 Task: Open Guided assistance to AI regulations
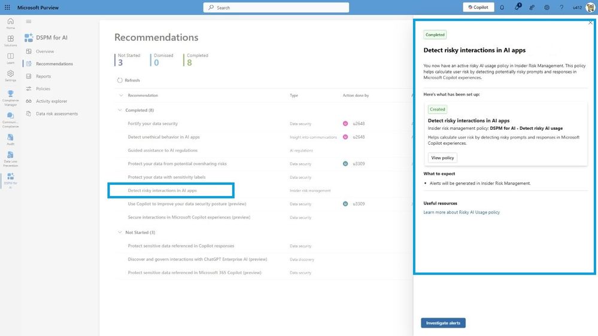click(x=162, y=150)
